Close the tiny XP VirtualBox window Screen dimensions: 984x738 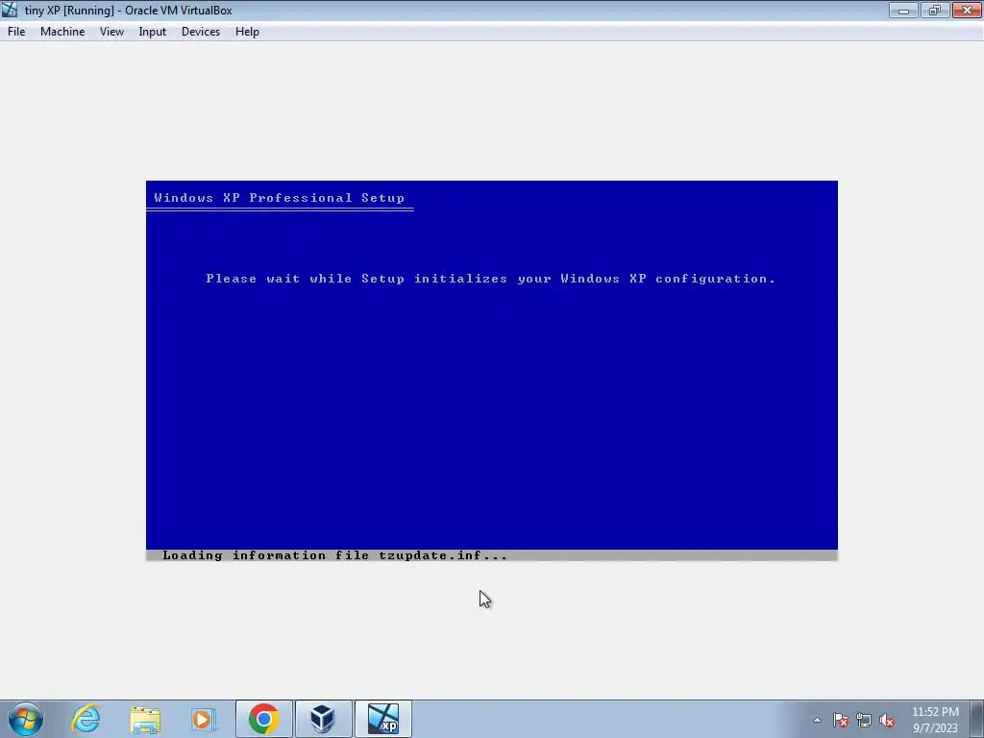coord(967,10)
